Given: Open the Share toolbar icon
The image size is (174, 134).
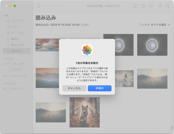Looking at the screenshot, I should click(143, 6).
